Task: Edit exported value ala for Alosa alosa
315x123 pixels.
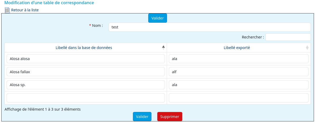Action: pos(239,59)
